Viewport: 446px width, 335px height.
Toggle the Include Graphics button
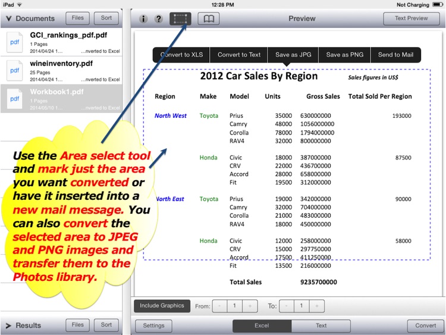click(x=162, y=306)
